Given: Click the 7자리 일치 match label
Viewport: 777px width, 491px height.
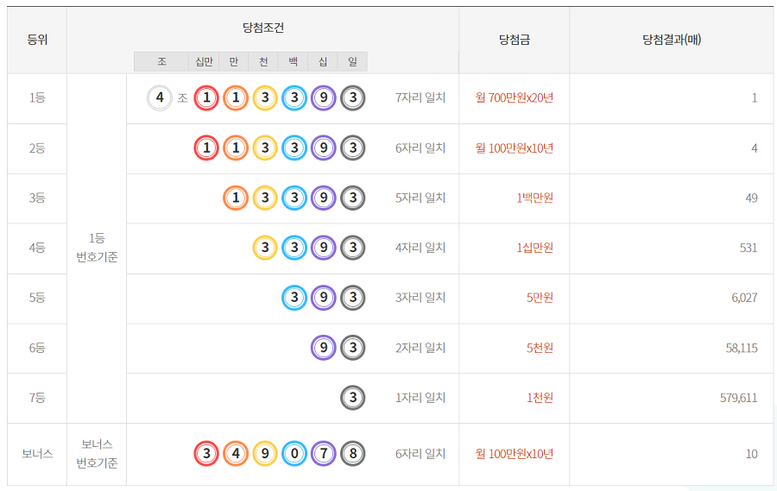Looking at the screenshot, I should pyautogui.click(x=420, y=98).
